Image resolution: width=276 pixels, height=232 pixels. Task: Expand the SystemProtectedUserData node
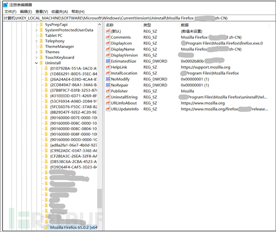(x=36, y=30)
